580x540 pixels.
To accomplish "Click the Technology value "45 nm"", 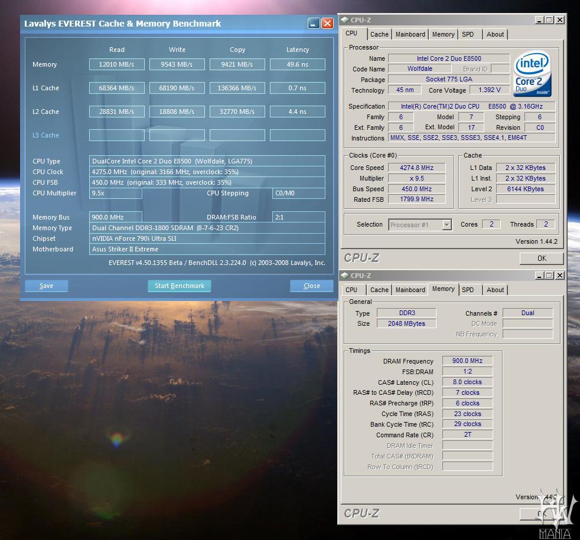I will (x=405, y=90).
